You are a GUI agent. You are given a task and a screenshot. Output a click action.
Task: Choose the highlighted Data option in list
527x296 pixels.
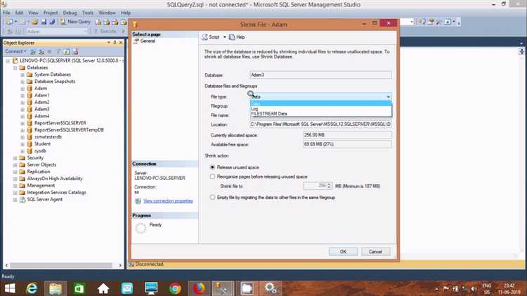pos(320,103)
